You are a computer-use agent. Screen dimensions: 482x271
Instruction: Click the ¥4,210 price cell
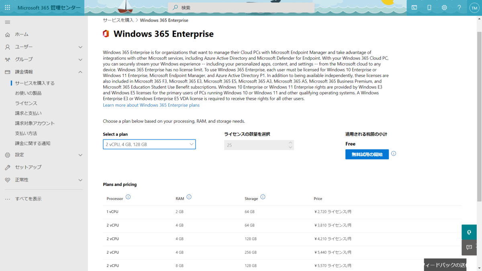tap(333, 239)
